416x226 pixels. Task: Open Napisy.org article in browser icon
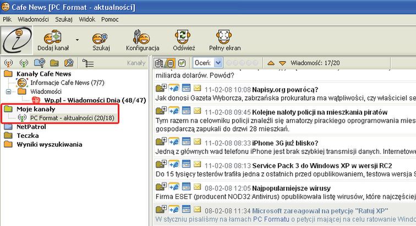click(x=174, y=88)
